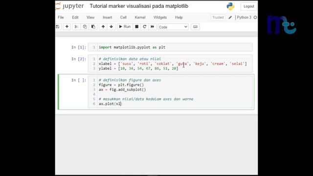
Task: Click the '# definisikan figure dan axes' comment
Action: coord(130,80)
